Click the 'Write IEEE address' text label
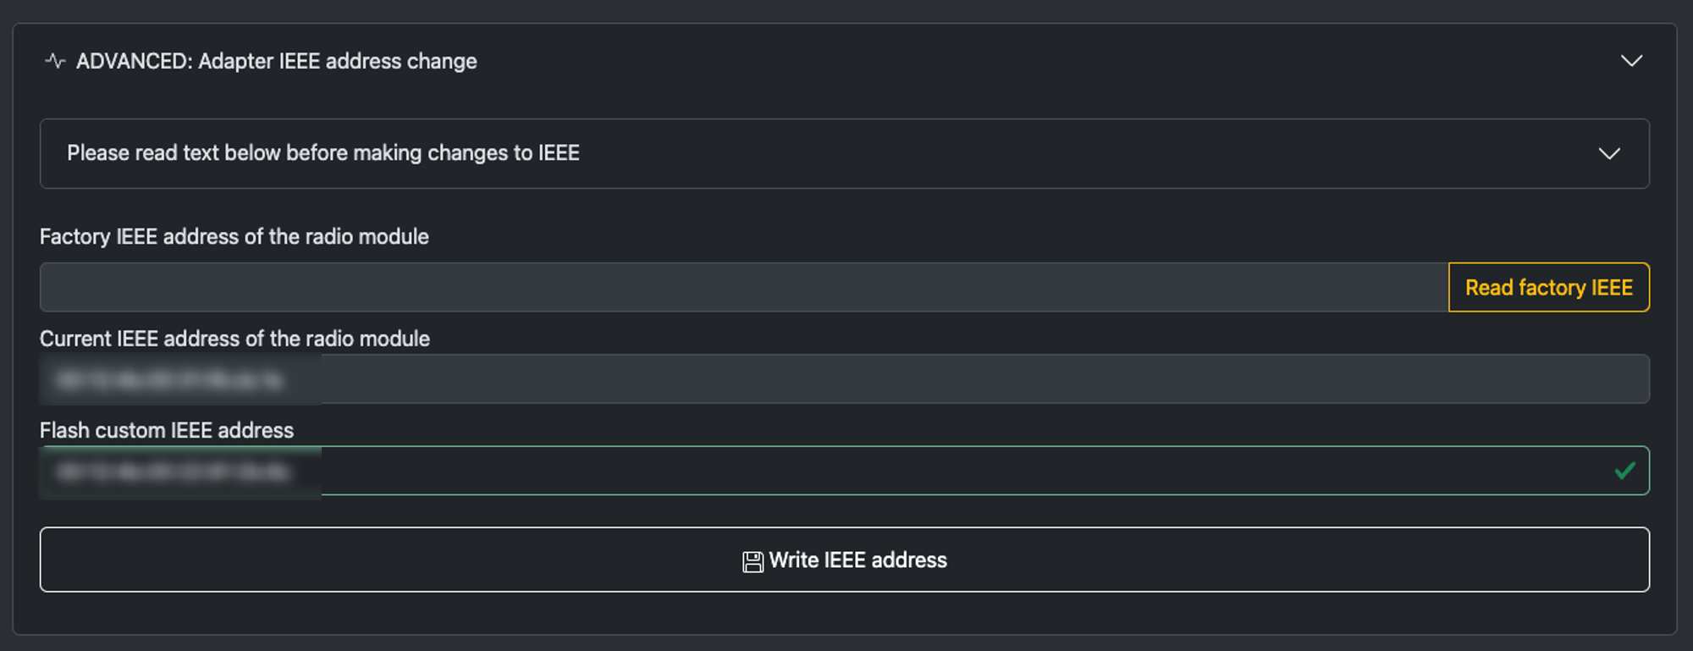1693x651 pixels. 858,560
